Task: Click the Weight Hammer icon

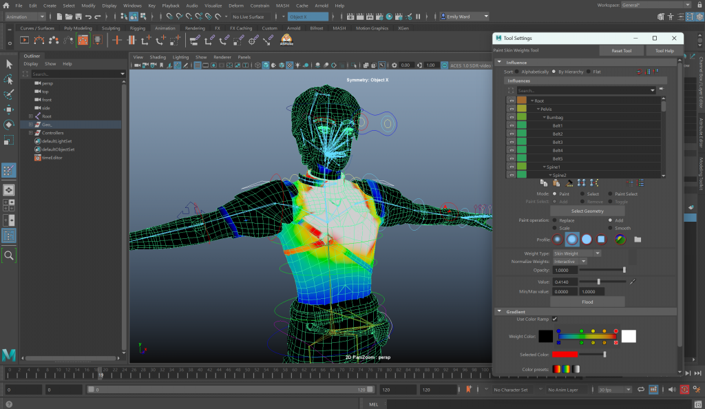Action: pyautogui.click(x=569, y=182)
